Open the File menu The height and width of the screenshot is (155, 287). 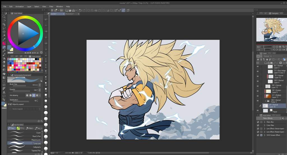click(x=5, y=6)
